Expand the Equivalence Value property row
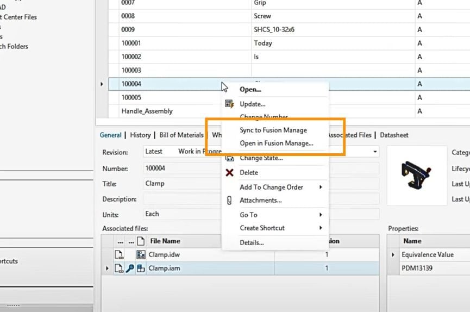This screenshot has width=470, height=312. [393, 255]
